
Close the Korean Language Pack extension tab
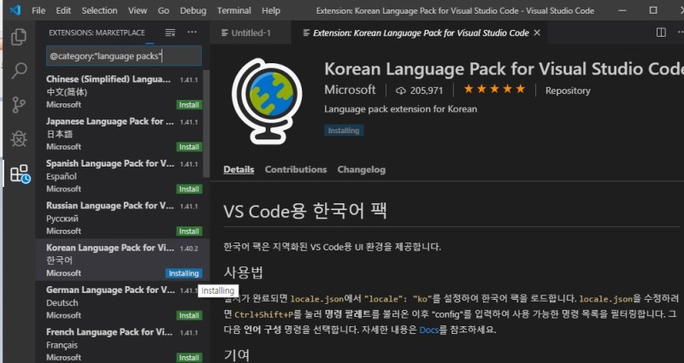point(537,32)
